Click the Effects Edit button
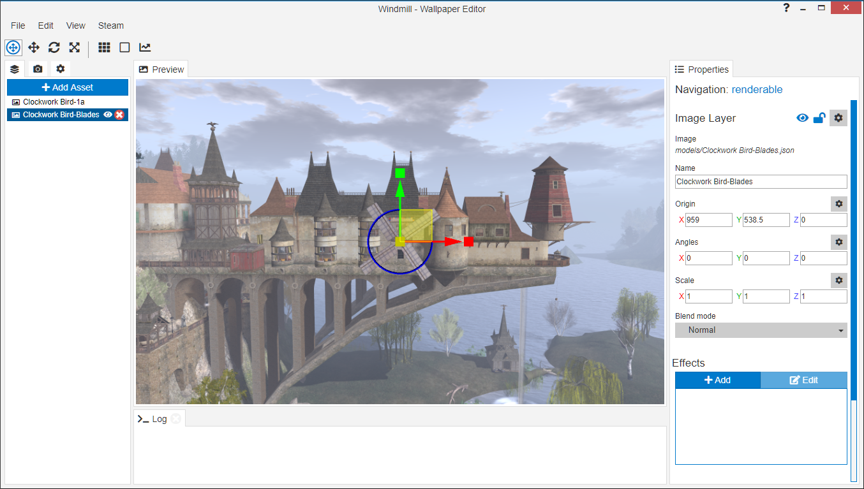Viewport: 864px width, 489px height. coord(804,380)
